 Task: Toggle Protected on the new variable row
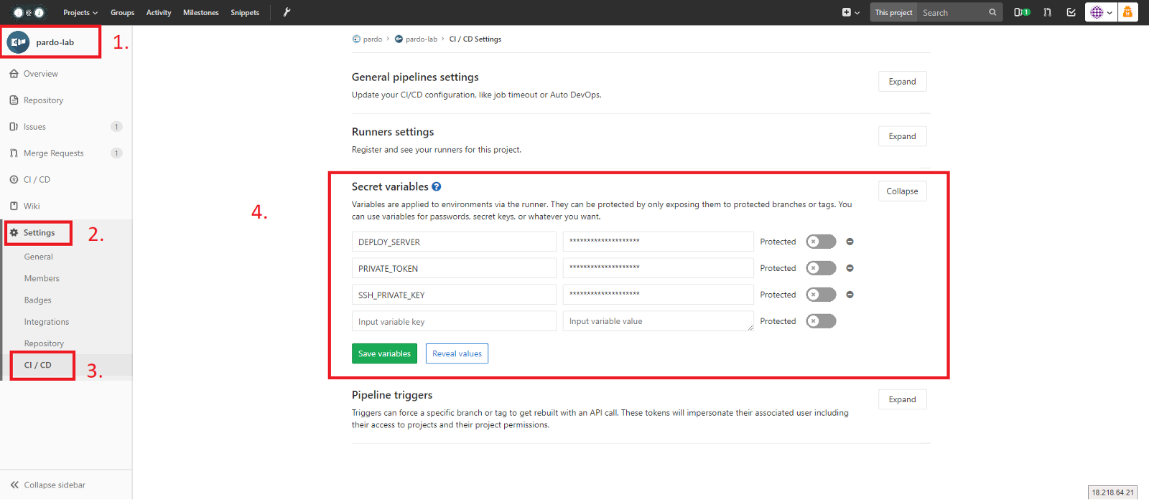821,321
